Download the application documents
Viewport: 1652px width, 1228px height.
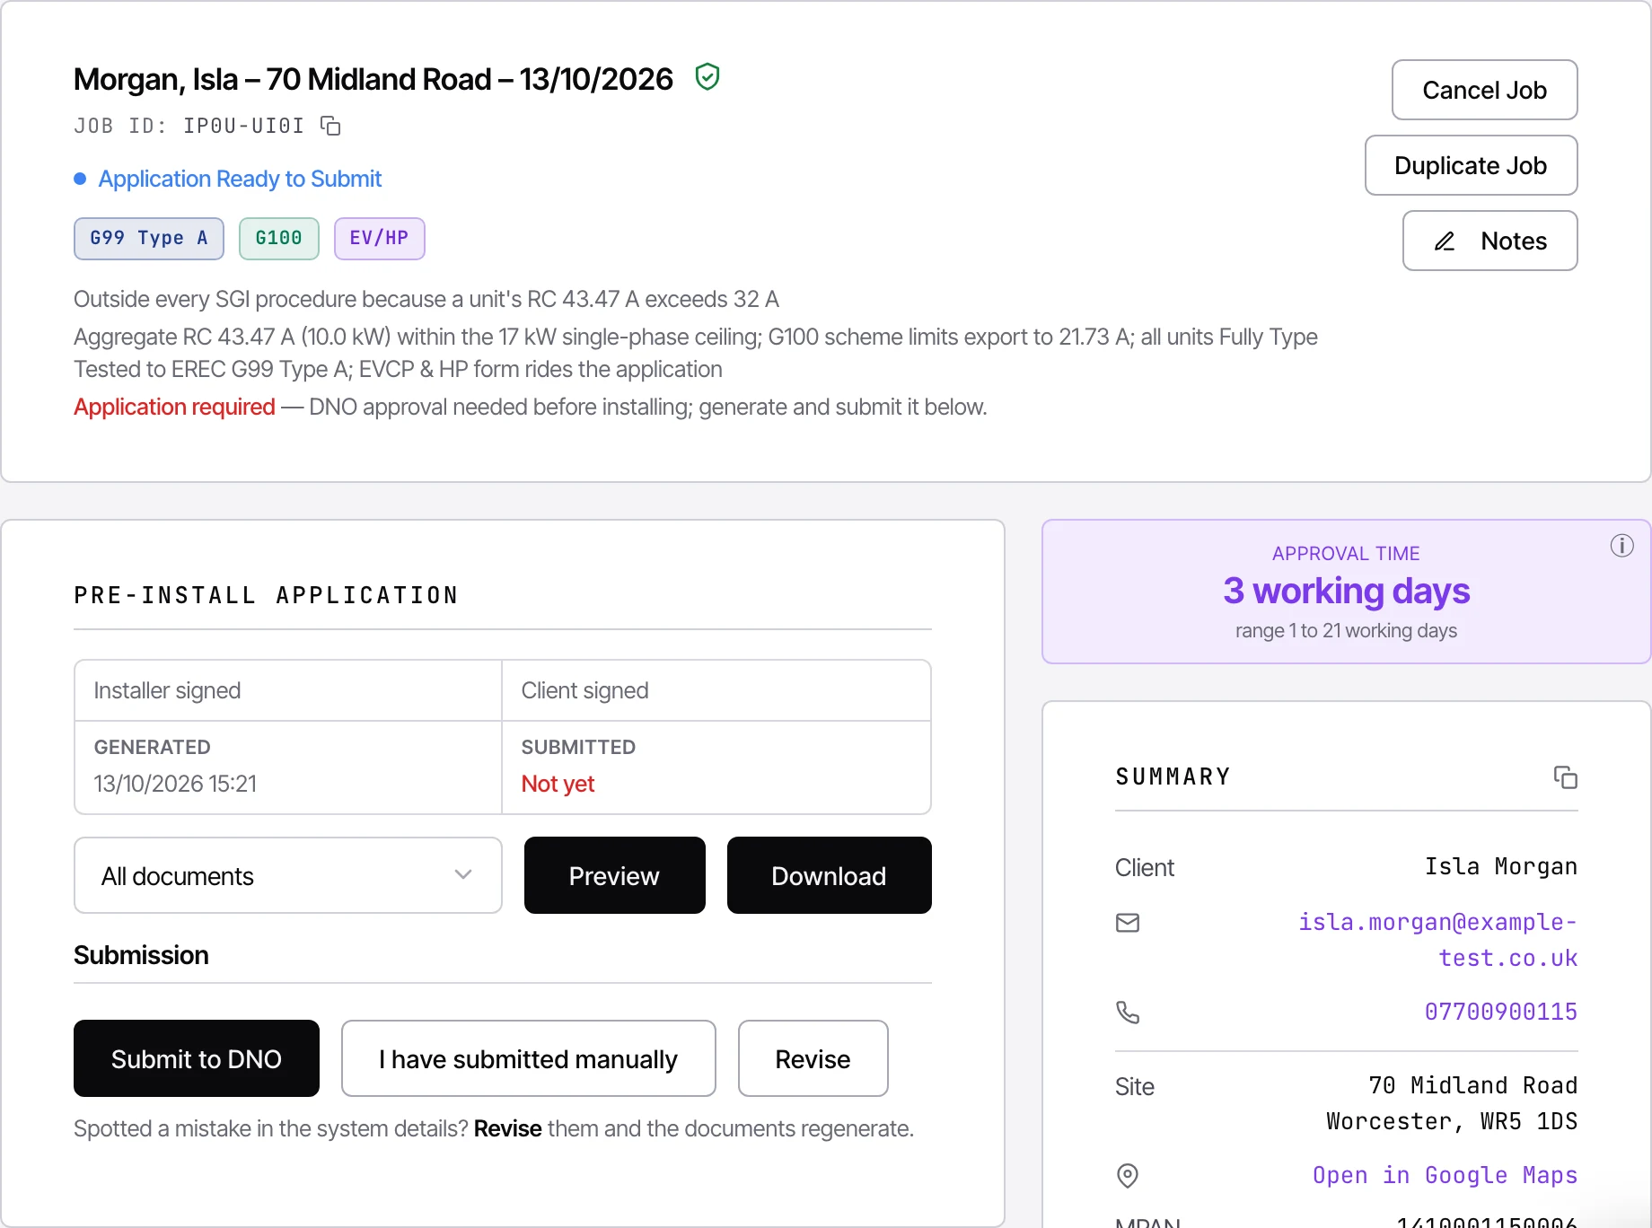829,875
